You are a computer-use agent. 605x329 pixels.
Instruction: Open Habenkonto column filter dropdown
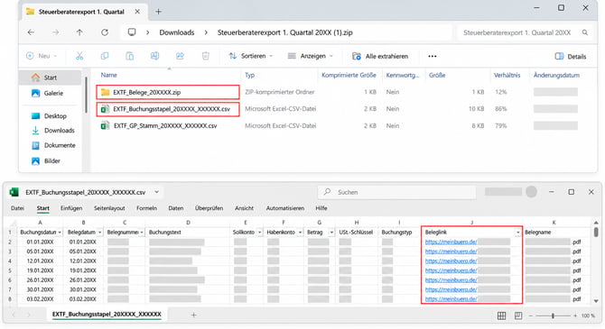pyautogui.click(x=300, y=233)
